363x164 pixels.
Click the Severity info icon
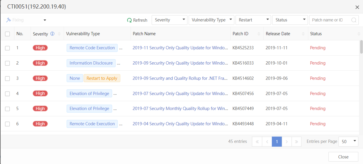52,34
